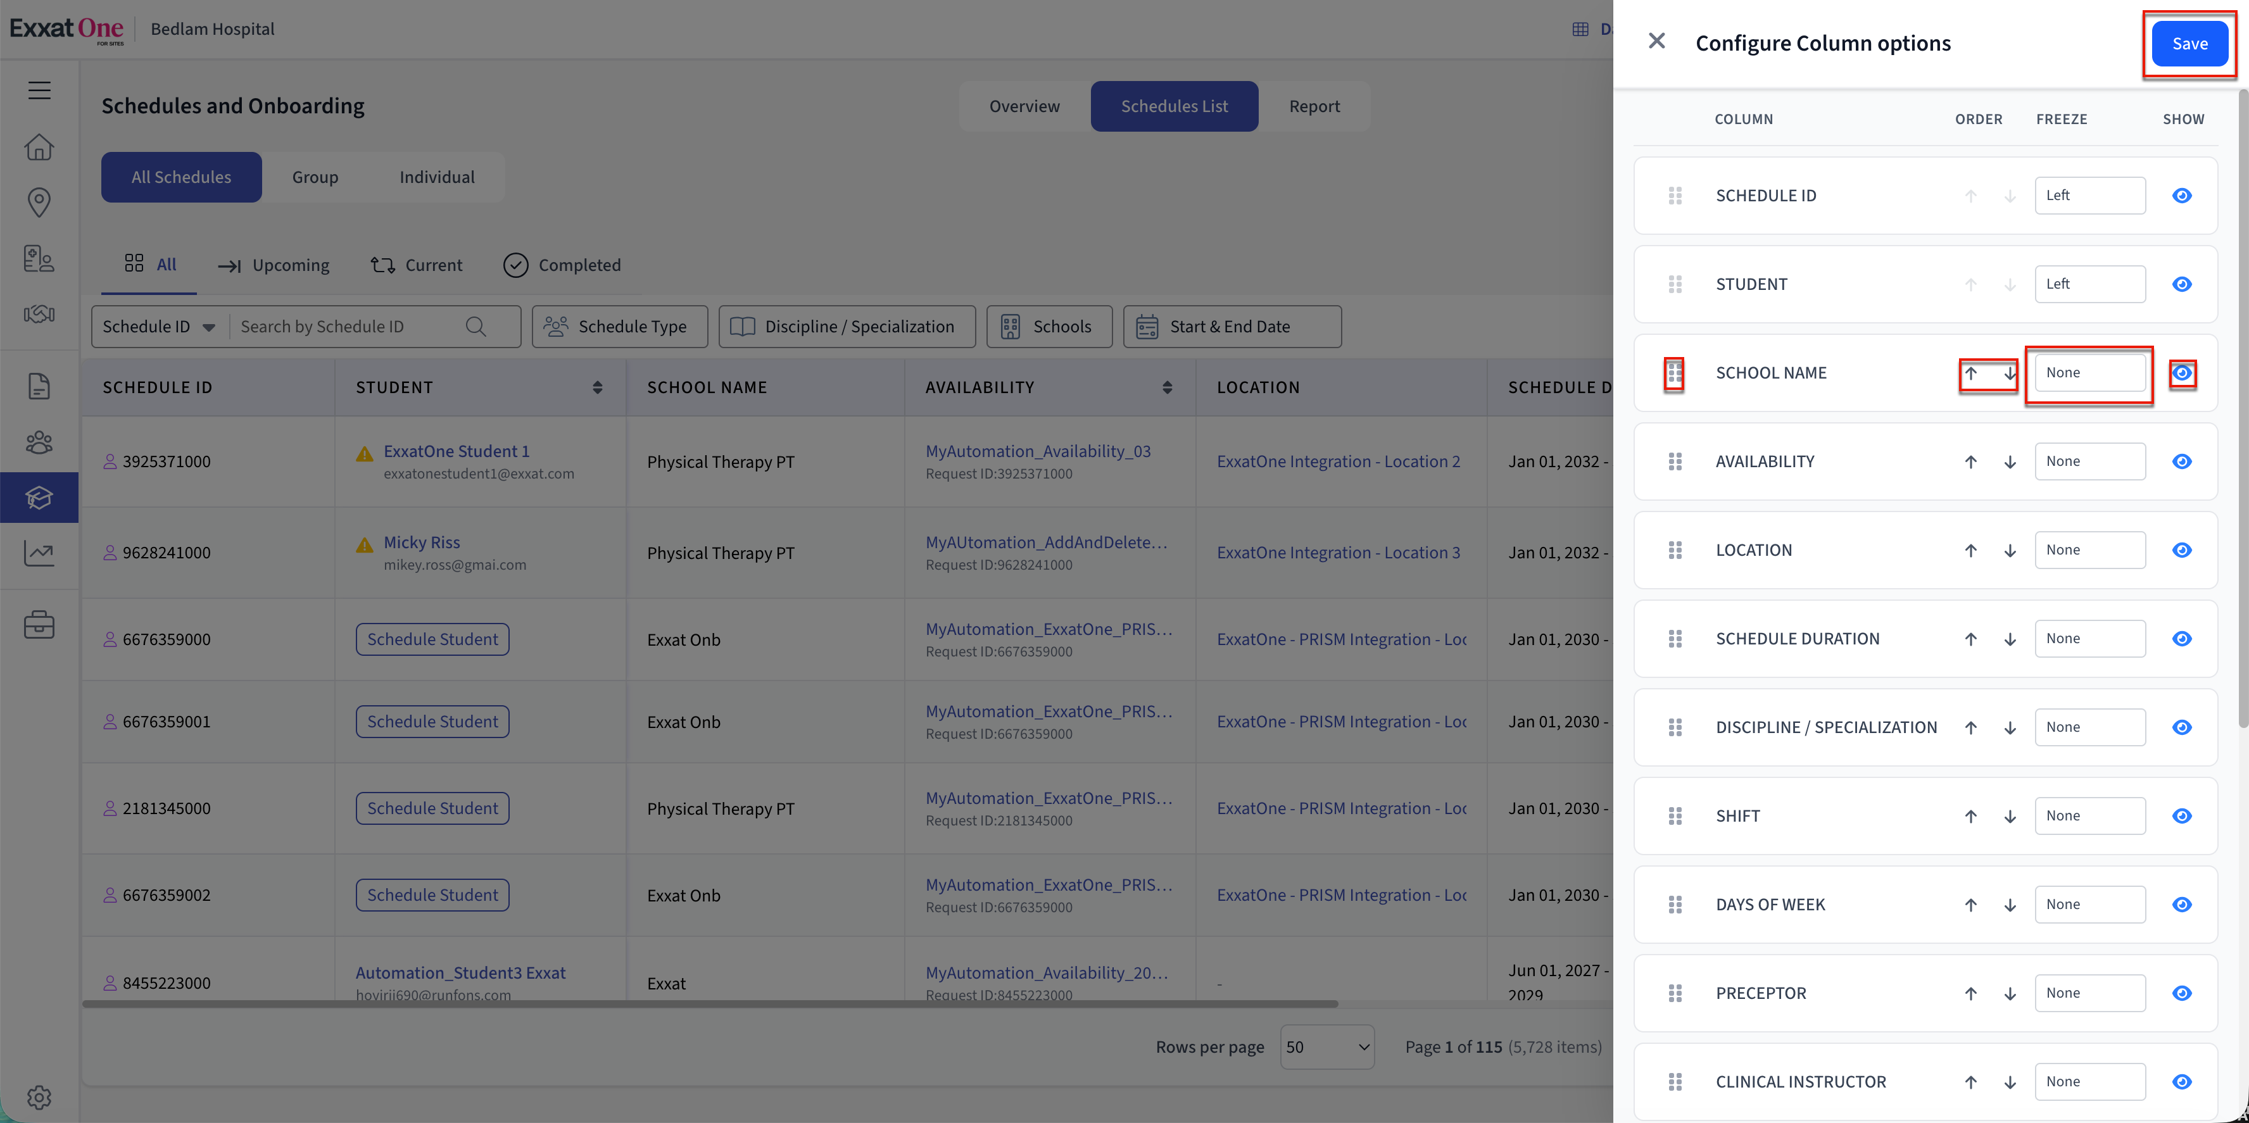This screenshot has width=2249, height=1123.
Task: Open the building and person sidebar icon
Action: (x=39, y=258)
